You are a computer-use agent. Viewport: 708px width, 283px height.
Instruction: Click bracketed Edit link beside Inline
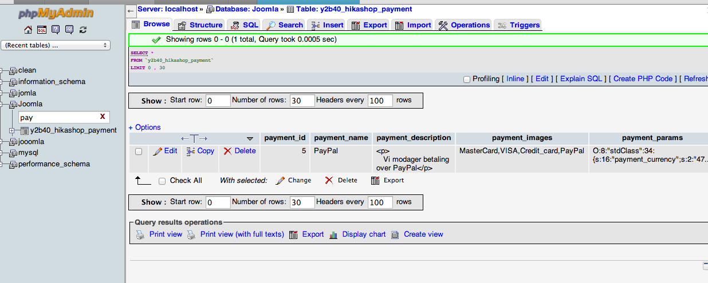[x=542, y=79]
